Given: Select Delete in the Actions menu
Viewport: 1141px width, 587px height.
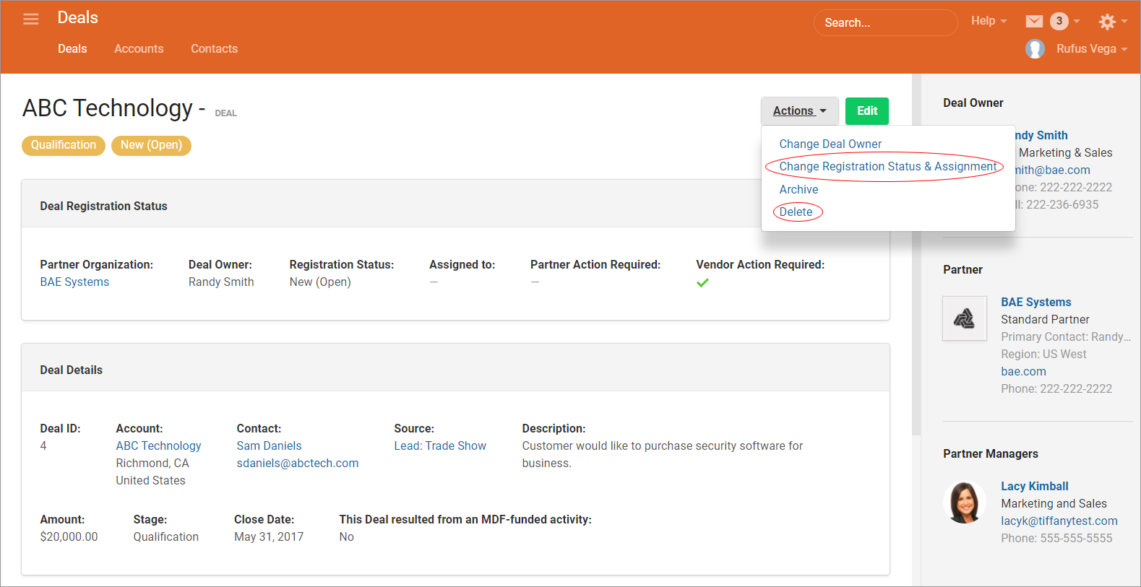Looking at the screenshot, I should pyautogui.click(x=796, y=212).
